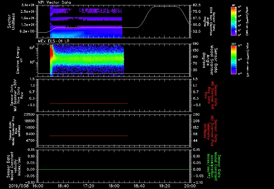274x189 pixels.
Task: Click the 23500 scanner position tick
Action: pos(29,114)
